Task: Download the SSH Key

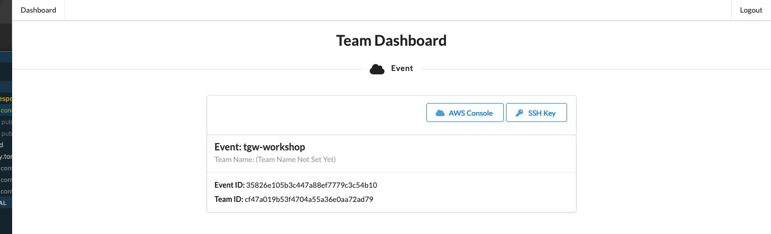Action: coord(536,113)
